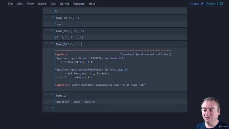
Task: Click the ipython-input-34 traceback line
Action: coord(90,58)
